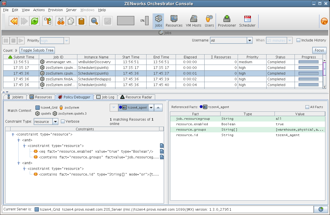
Task: Click the pause job control button
Action: click(x=6, y=40)
